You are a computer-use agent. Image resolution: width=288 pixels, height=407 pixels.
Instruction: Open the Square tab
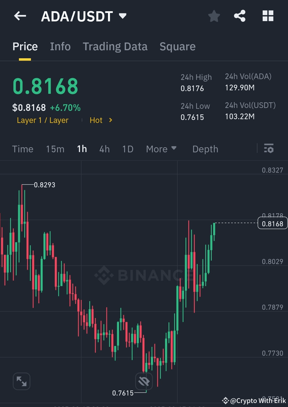tap(177, 46)
